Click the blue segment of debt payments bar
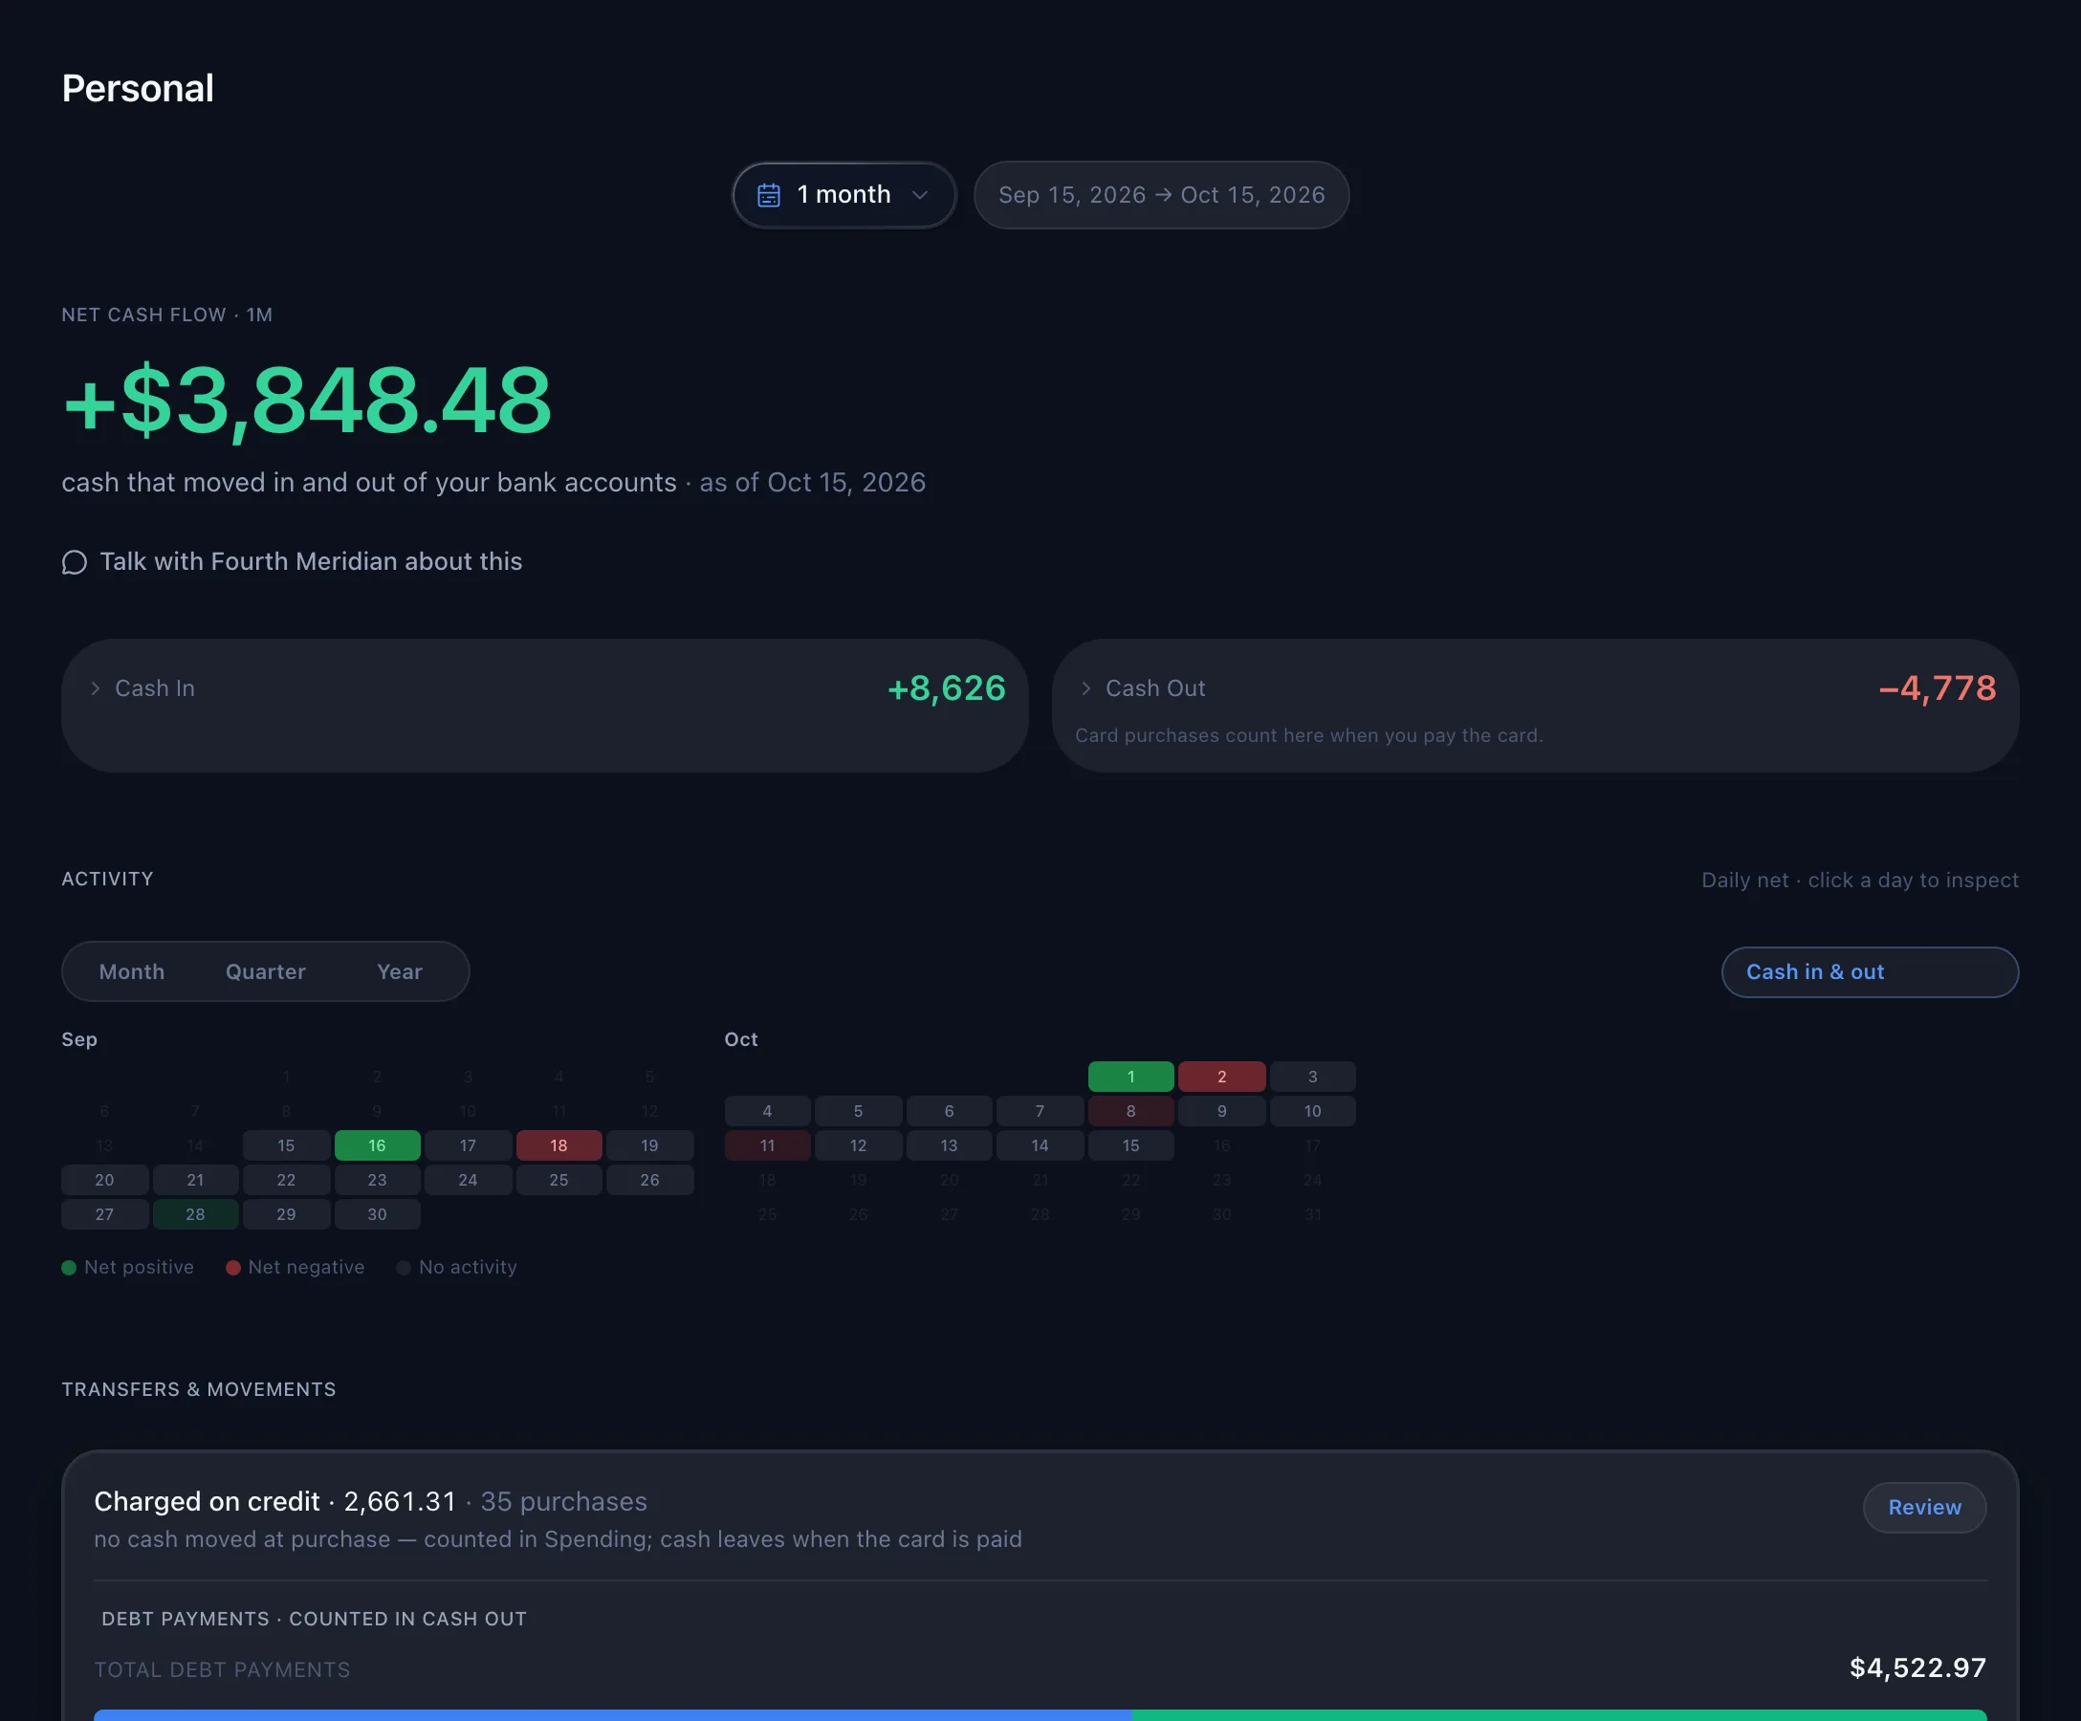2081x1721 pixels. 613,1715
